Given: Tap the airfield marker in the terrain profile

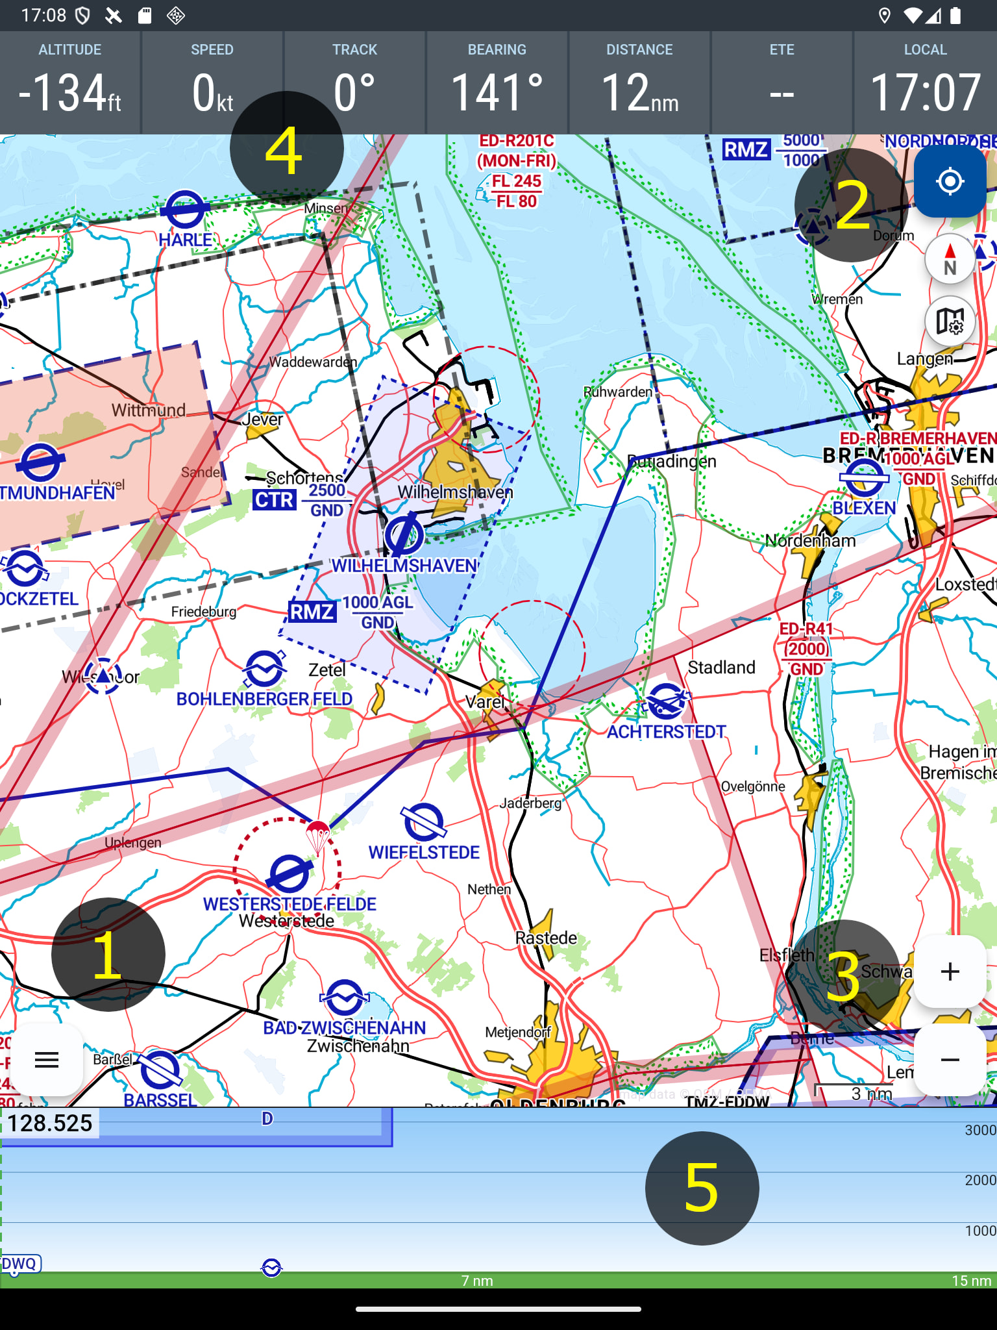Looking at the screenshot, I should pyautogui.click(x=271, y=1267).
